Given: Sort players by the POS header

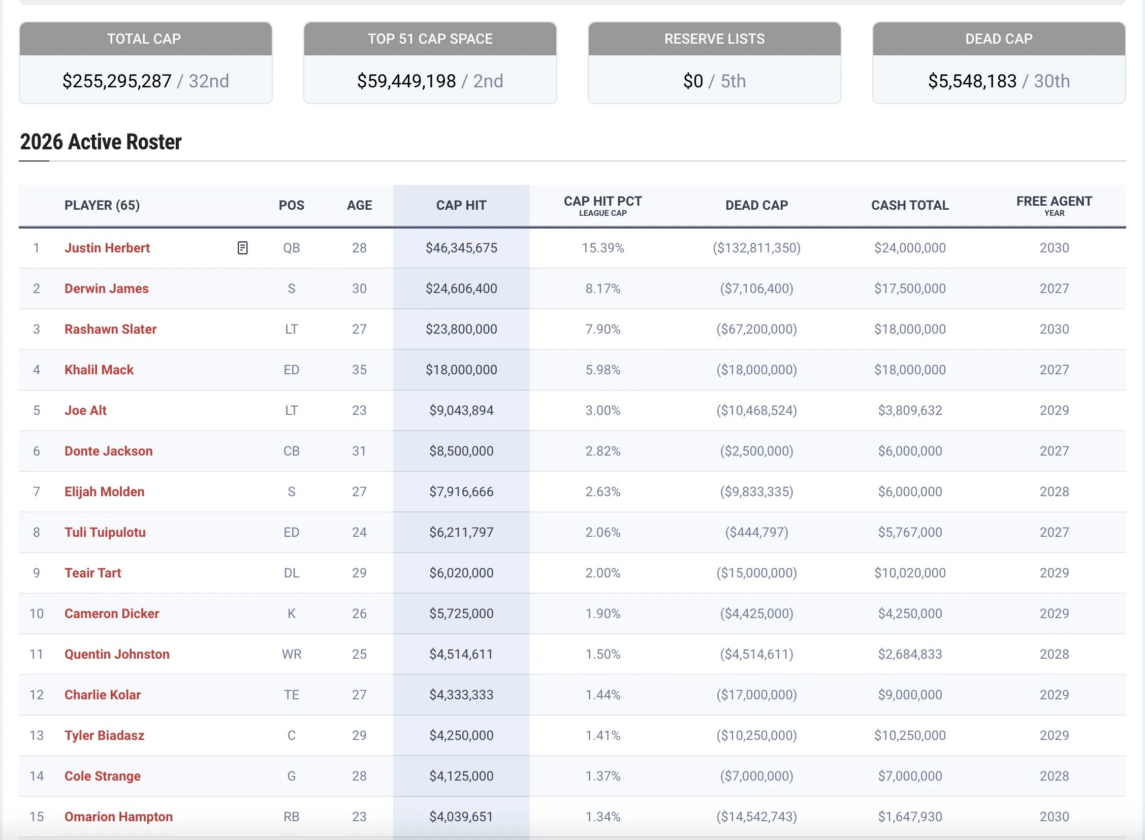Looking at the screenshot, I should coord(291,205).
